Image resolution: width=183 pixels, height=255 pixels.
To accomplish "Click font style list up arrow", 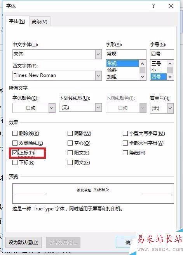I will point(142,64).
